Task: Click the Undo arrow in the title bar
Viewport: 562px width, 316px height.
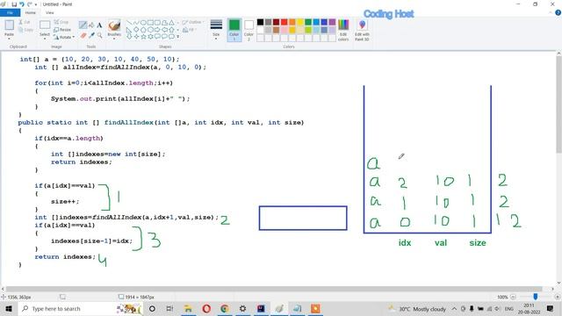Action: 22,4
